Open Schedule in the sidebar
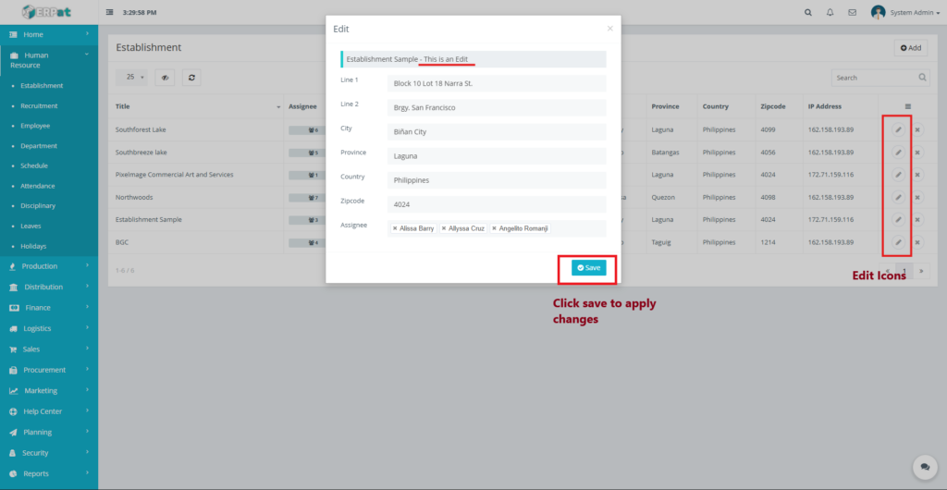The height and width of the screenshot is (490, 947). point(34,165)
